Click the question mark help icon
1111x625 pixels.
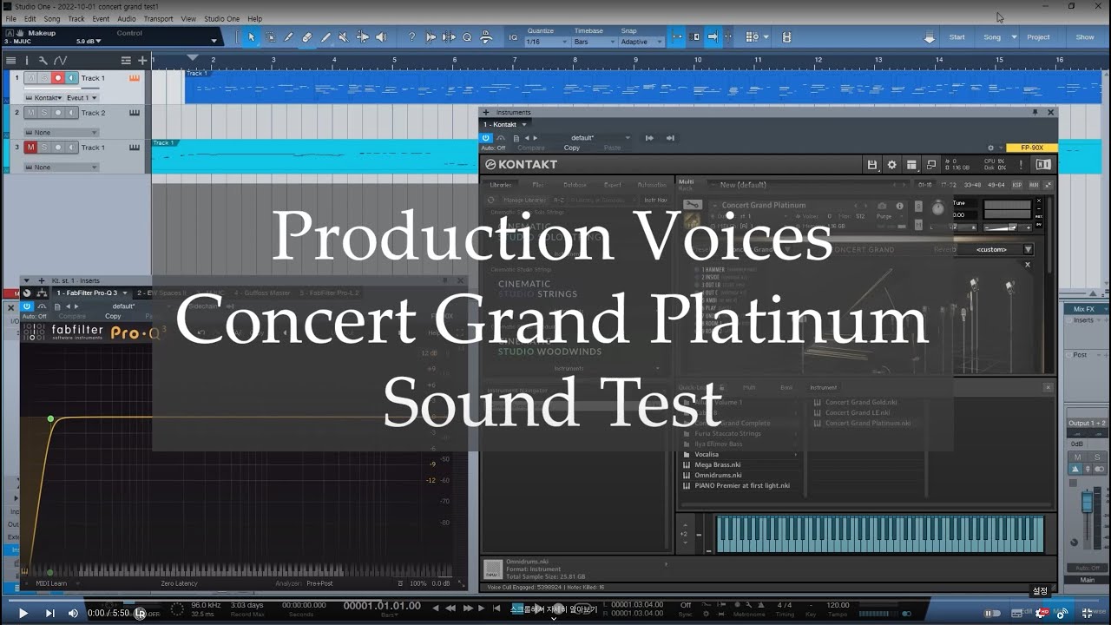coord(411,37)
